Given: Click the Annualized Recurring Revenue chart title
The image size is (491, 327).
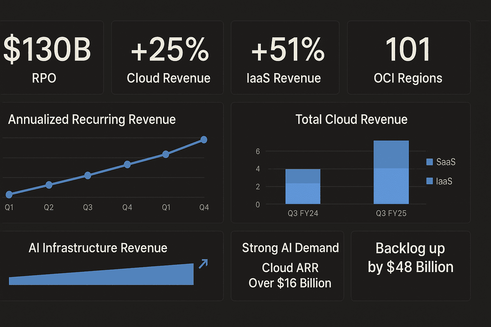Looking at the screenshot, I should click(92, 119).
